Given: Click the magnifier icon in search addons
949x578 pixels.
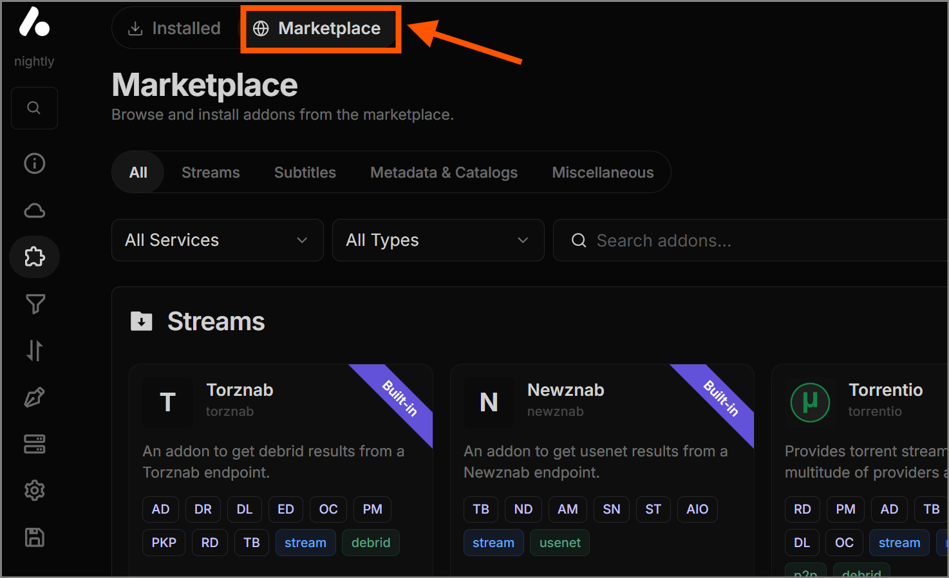Looking at the screenshot, I should pyautogui.click(x=579, y=240).
